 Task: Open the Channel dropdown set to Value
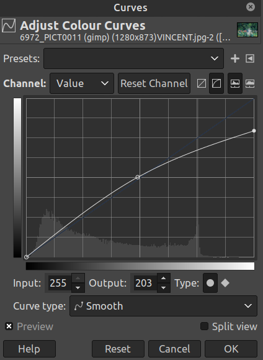pyautogui.click(x=82, y=83)
